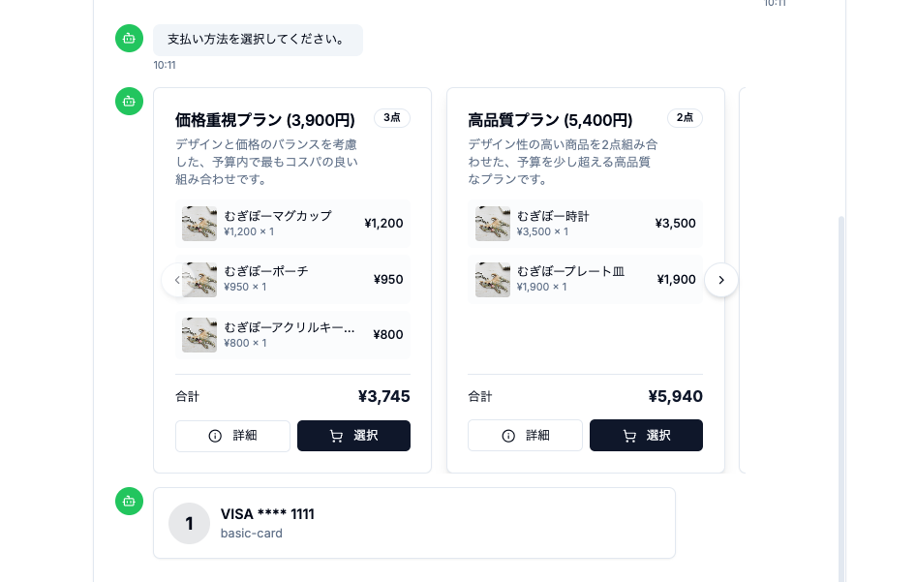This screenshot has width=916, height=582.
Task: Open 詳細 for the 高品質プラン
Action: pyautogui.click(x=525, y=436)
